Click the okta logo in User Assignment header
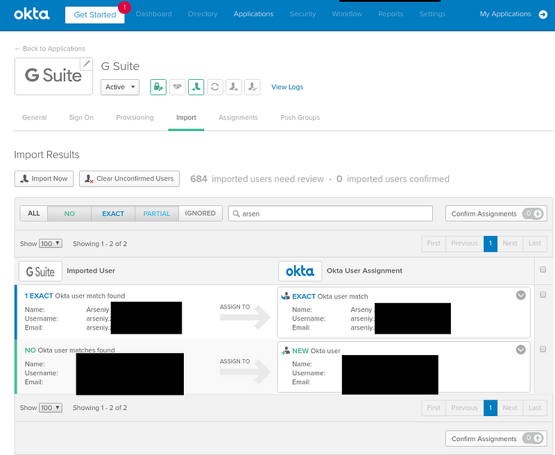Screen dimensions: 555x455 click(x=300, y=271)
